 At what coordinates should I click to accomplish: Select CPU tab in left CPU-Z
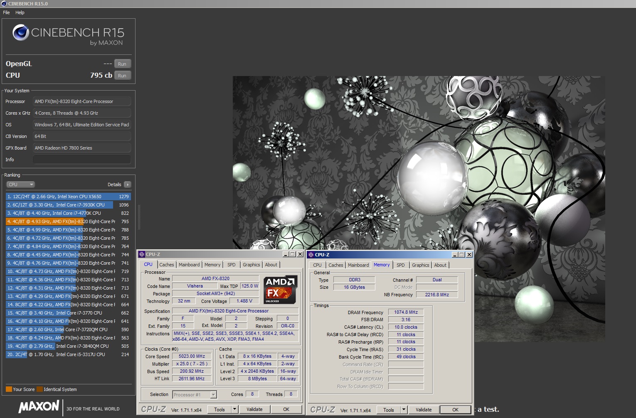click(148, 264)
